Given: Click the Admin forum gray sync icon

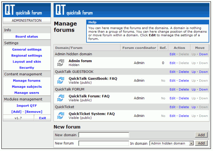Looking at the screenshot, I should tap(61, 63).
